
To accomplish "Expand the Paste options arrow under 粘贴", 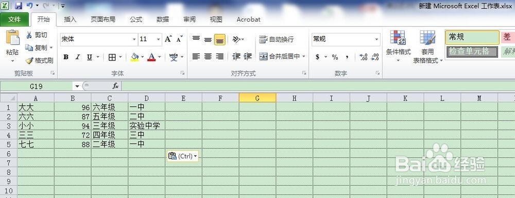I will tap(12, 60).
